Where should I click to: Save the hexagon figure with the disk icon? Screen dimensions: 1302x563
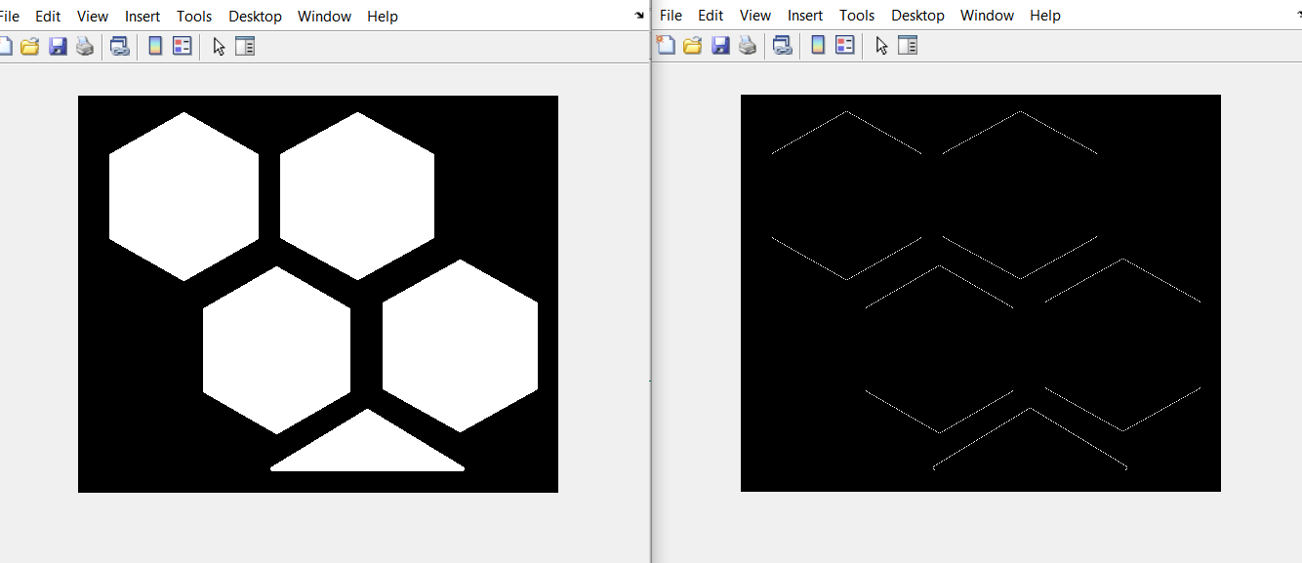click(58, 46)
